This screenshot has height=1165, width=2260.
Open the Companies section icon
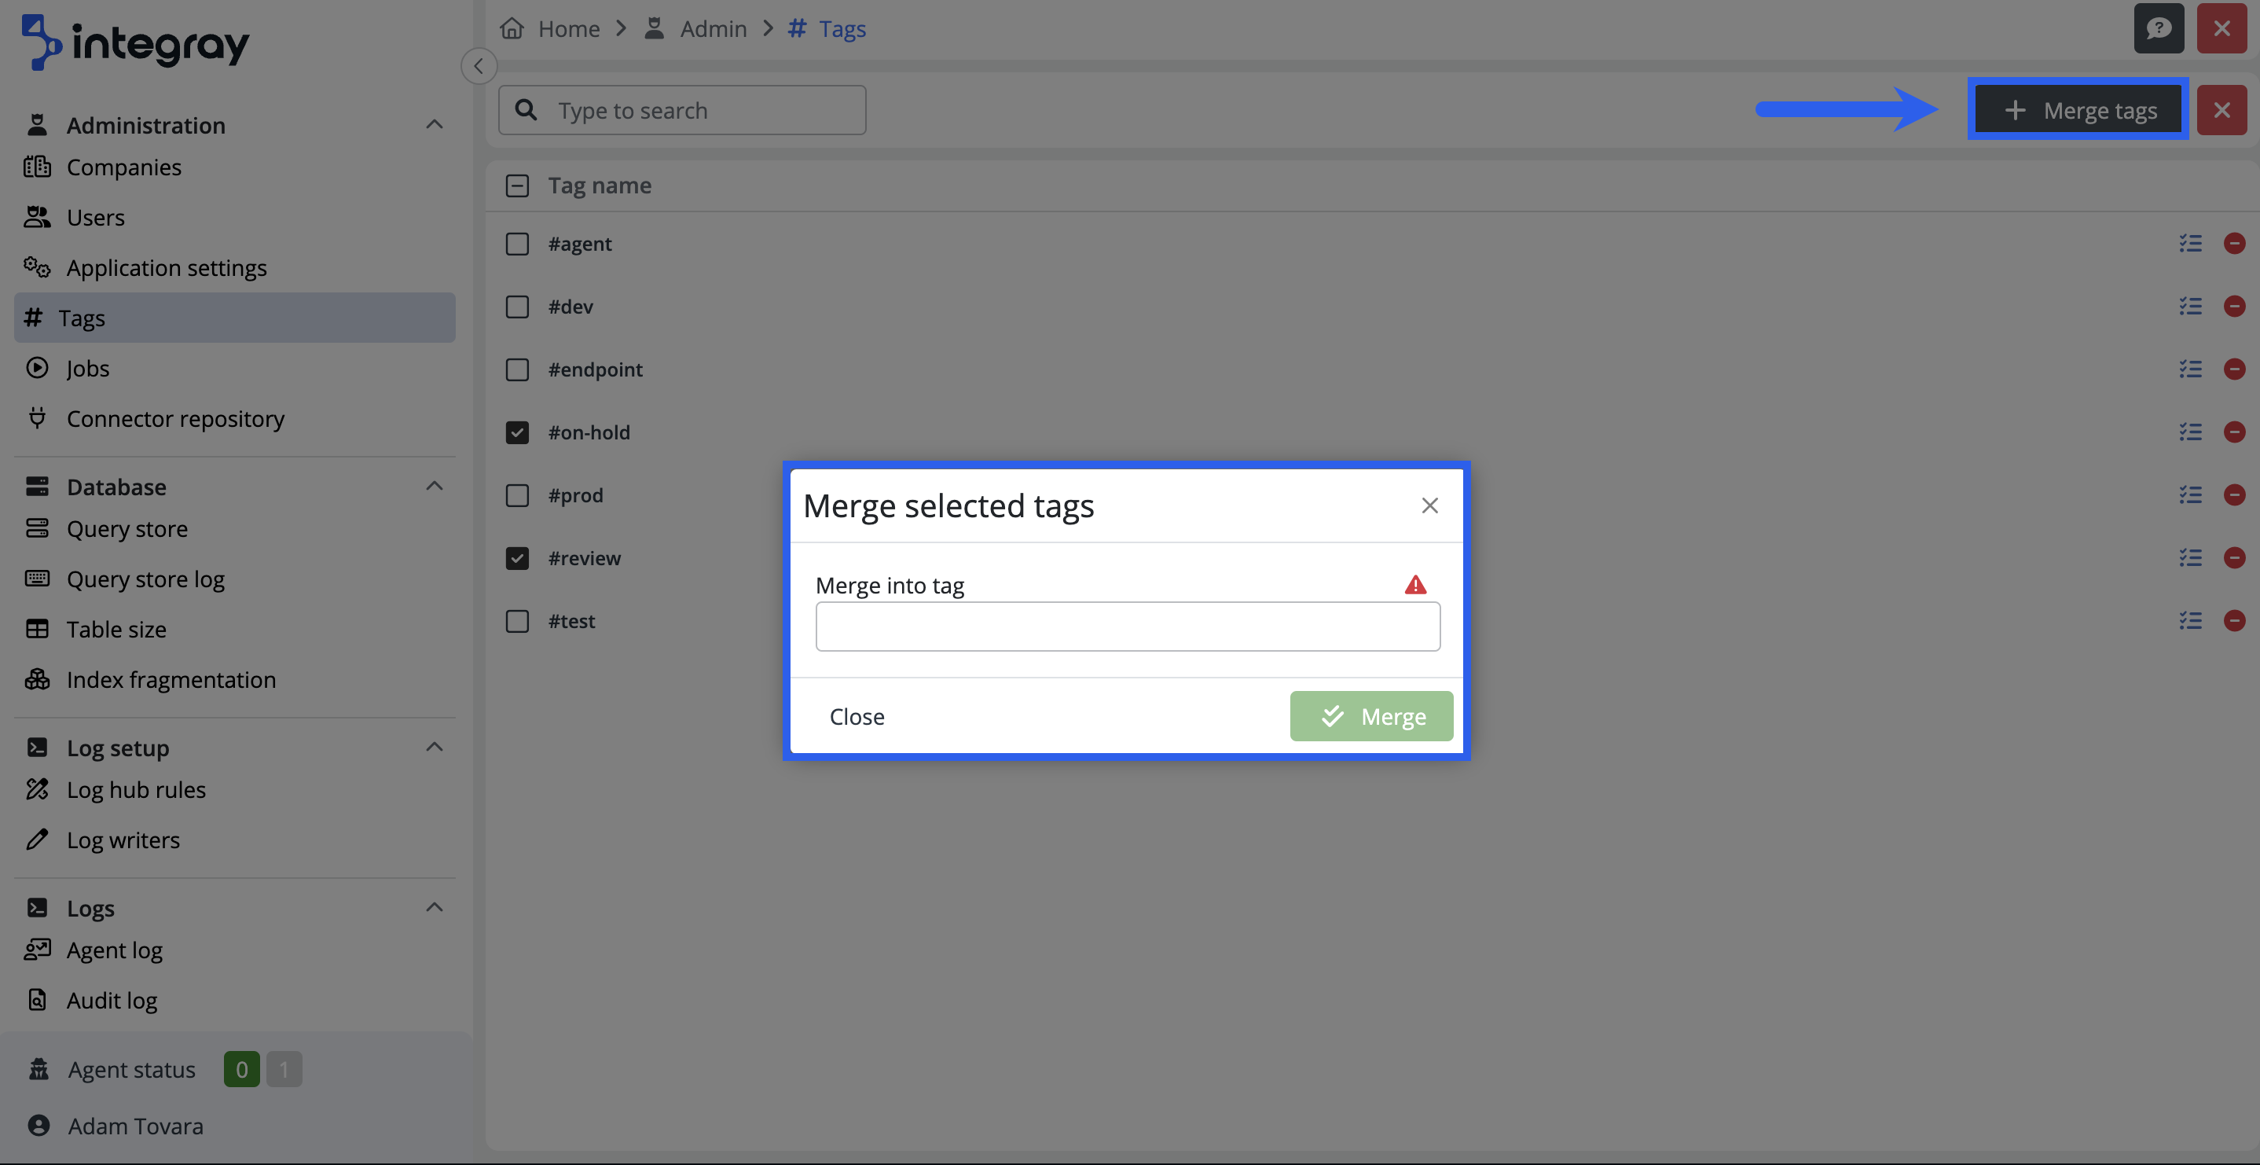click(37, 167)
